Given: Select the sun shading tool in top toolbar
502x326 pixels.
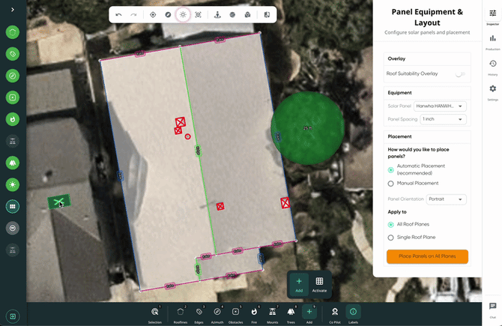Looking at the screenshot, I should point(182,14).
